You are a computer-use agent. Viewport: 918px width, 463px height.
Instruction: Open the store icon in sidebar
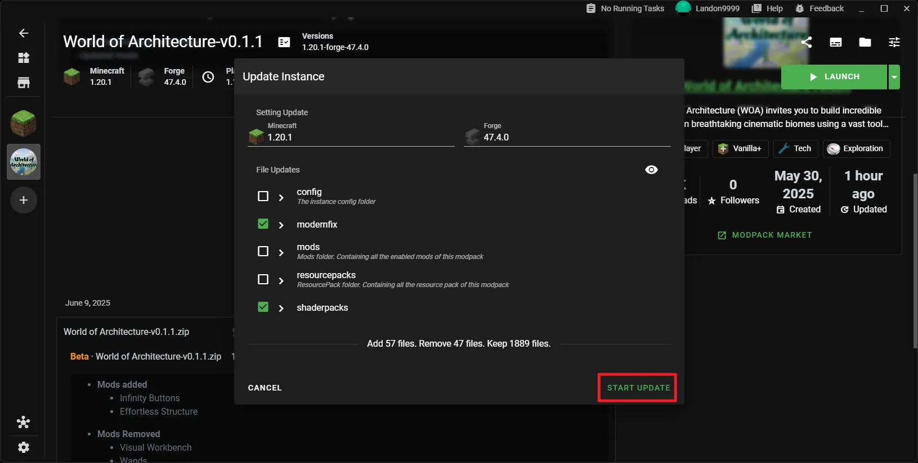[x=24, y=83]
